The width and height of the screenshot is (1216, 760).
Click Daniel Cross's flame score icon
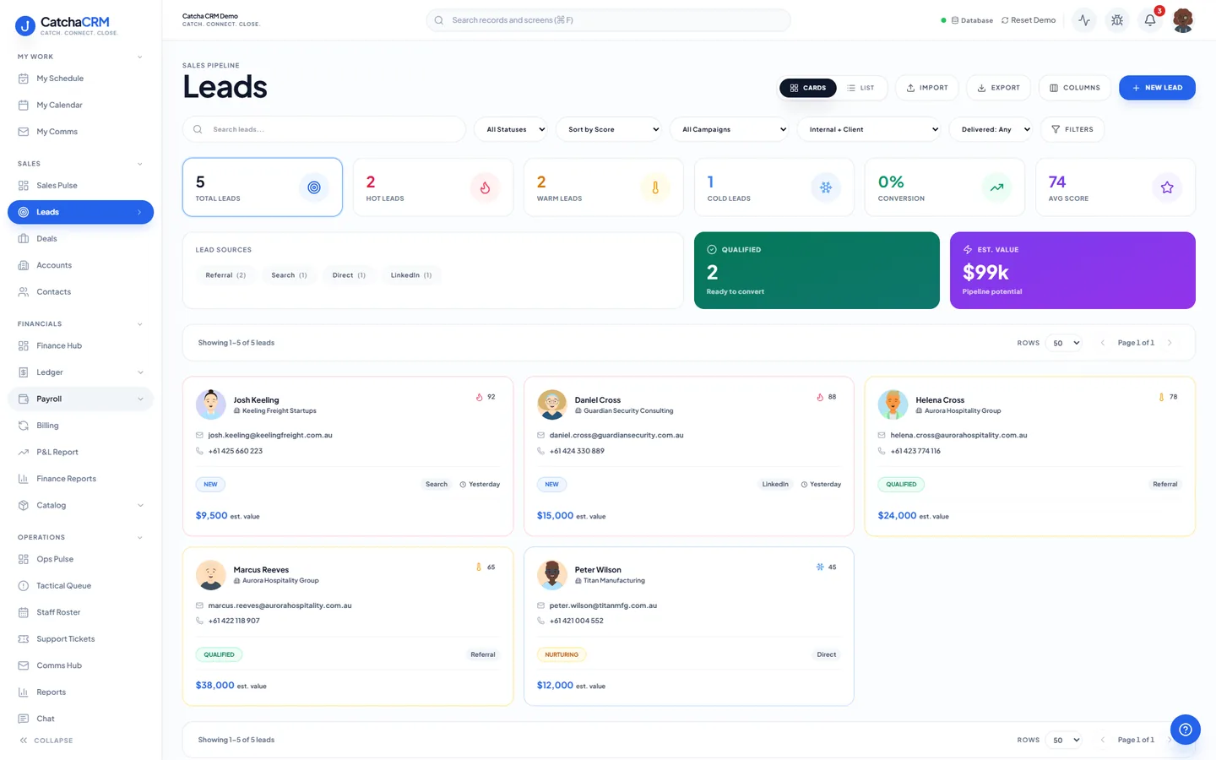click(x=820, y=397)
